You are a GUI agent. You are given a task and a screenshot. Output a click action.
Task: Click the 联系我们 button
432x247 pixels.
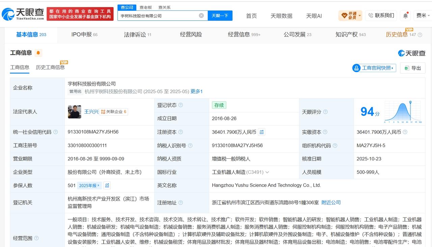381,16
